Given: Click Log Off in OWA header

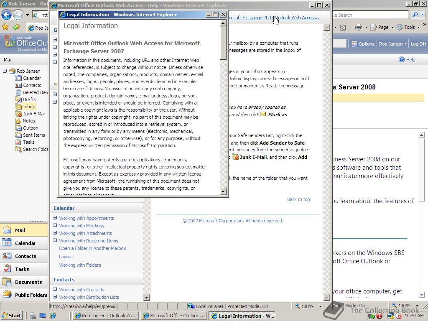Looking at the screenshot, I should [x=418, y=44].
